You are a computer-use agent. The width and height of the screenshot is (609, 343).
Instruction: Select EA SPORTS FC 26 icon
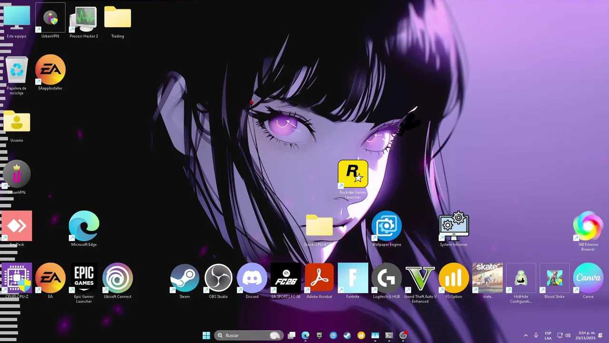286,281
